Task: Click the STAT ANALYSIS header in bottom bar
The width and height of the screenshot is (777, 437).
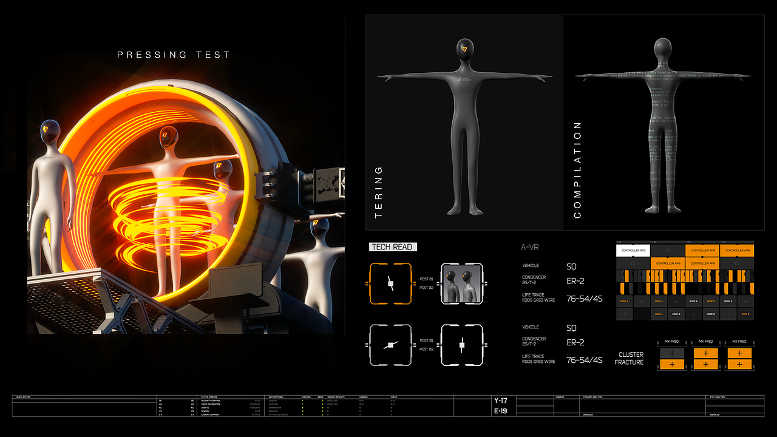Action: coord(718,397)
